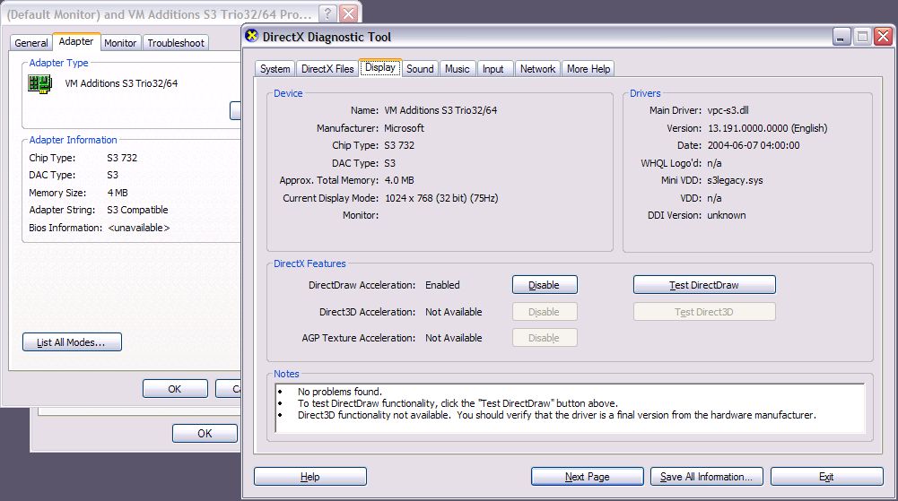Open the General tab in adapter properties
This screenshot has width=898, height=501.
coord(31,43)
